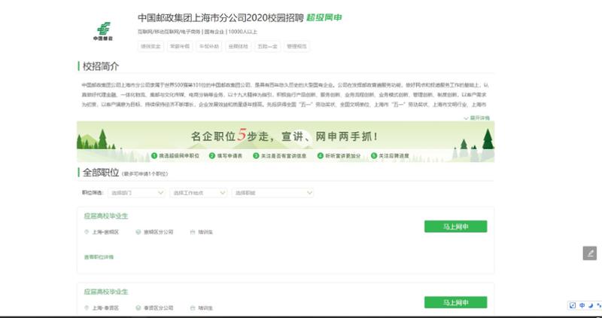Click the gray edit pencil floating icon
Image resolution: width=602 pixels, height=318 pixels.
click(x=590, y=253)
